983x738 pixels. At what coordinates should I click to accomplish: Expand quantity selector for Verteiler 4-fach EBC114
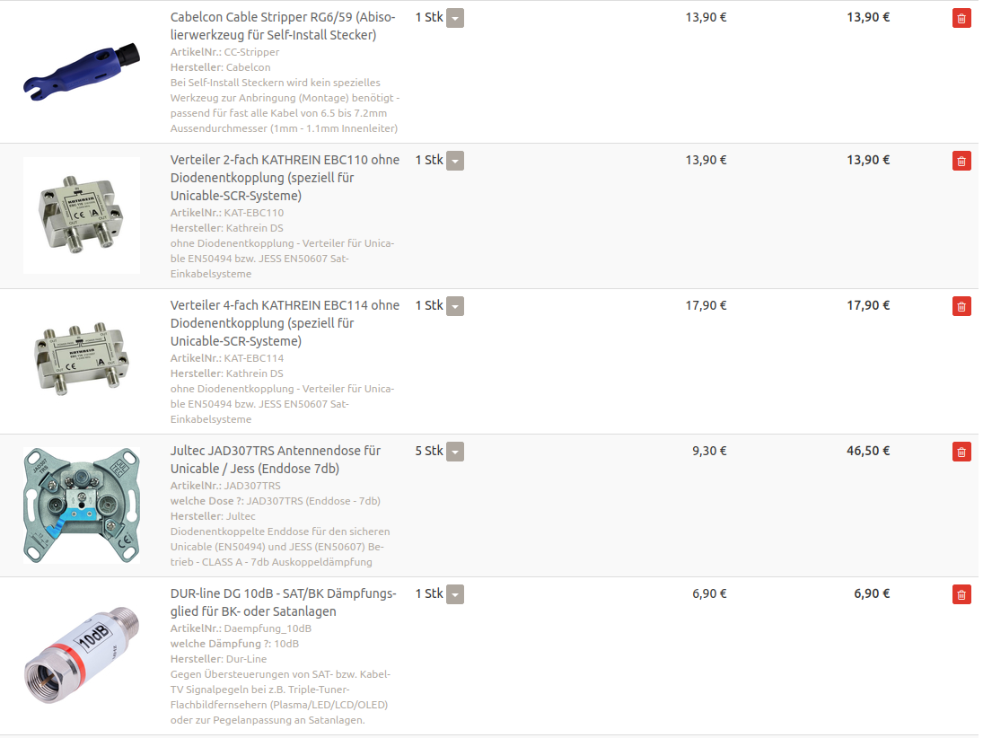point(455,306)
